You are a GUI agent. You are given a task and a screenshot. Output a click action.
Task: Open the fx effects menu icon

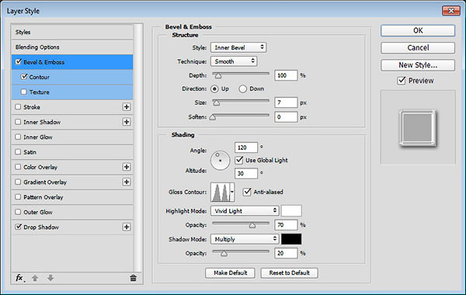click(19, 278)
